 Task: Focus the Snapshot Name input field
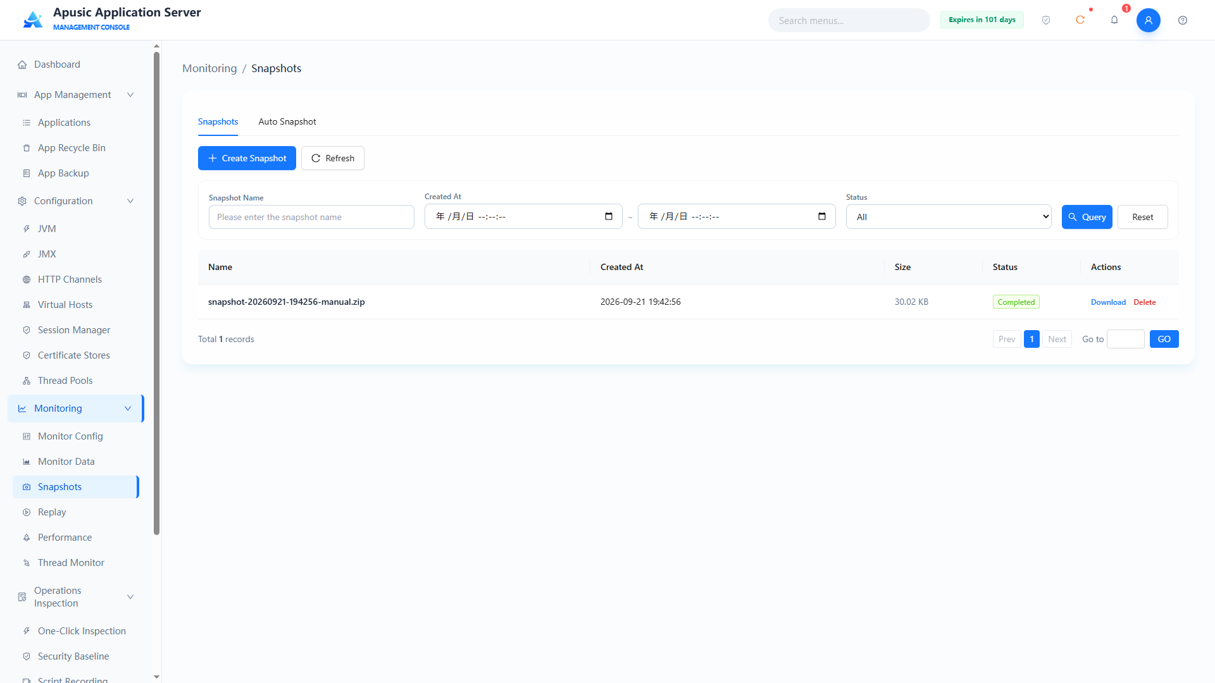pyautogui.click(x=311, y=217)
